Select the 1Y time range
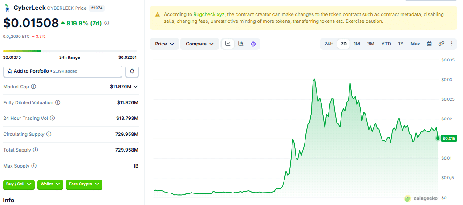 (x=401, y=44)
